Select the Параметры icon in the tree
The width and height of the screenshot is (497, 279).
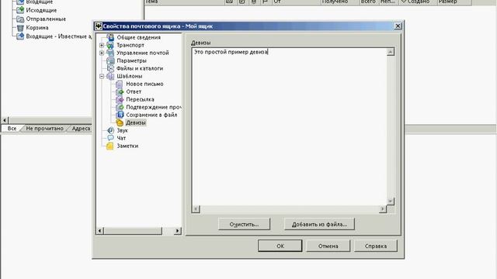pos(110,60)
